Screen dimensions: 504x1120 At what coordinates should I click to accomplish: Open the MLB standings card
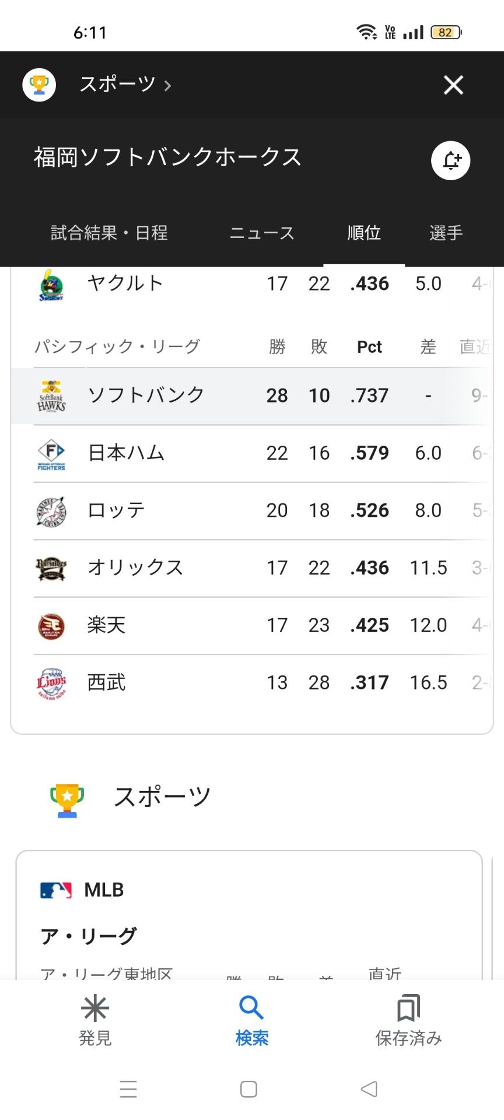[x=249, y=915]
